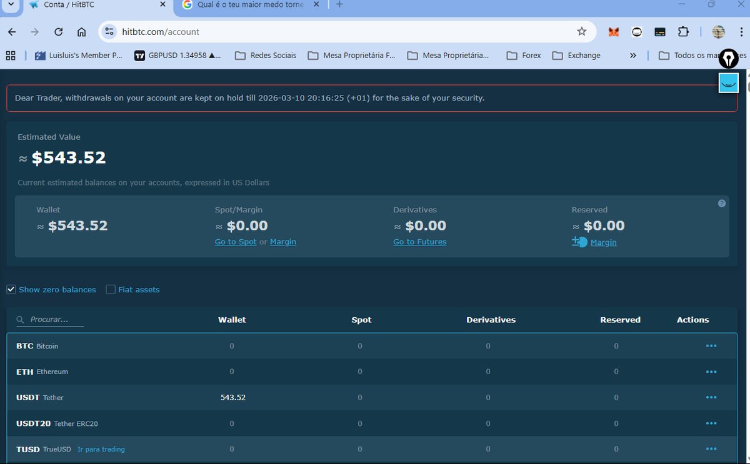
Task: Click the Reserved column header
Action: (621, 320)
